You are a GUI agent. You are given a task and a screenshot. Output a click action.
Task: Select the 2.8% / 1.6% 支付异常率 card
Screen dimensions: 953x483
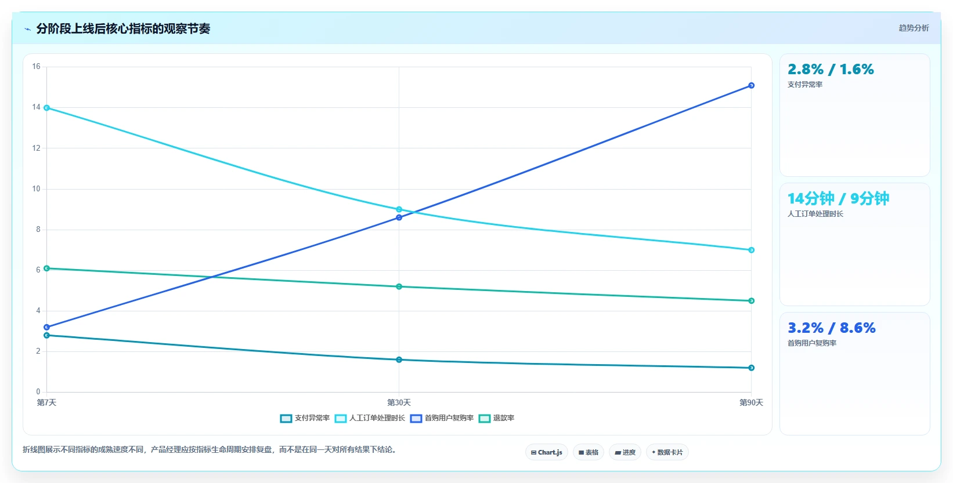point(854,115)
